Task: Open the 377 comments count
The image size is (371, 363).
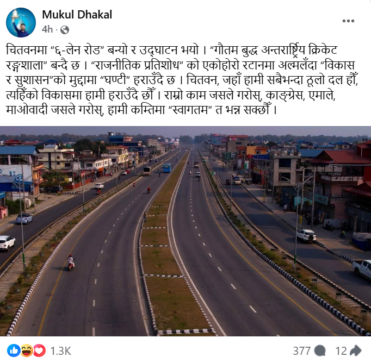Action: (x=302, y=351)
